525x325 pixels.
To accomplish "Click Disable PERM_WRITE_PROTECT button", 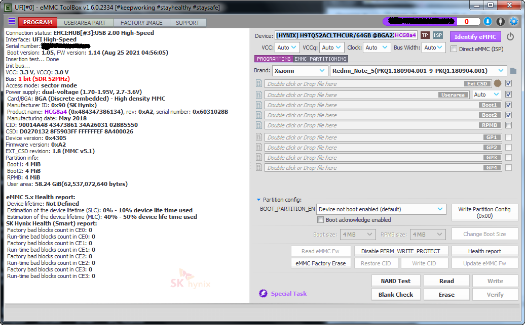I will pos(400,251).
